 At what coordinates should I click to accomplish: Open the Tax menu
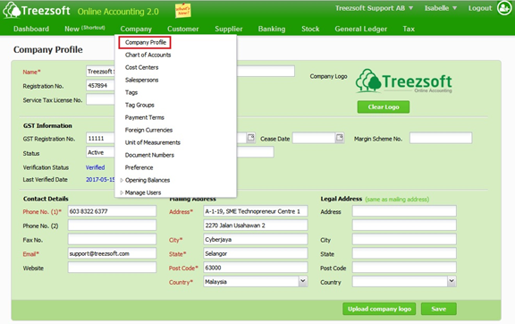pyautogui.click(x=409, y=29)
